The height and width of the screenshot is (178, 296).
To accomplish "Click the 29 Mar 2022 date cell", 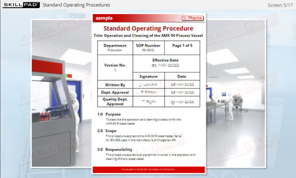I will click(x=182, y=102).
